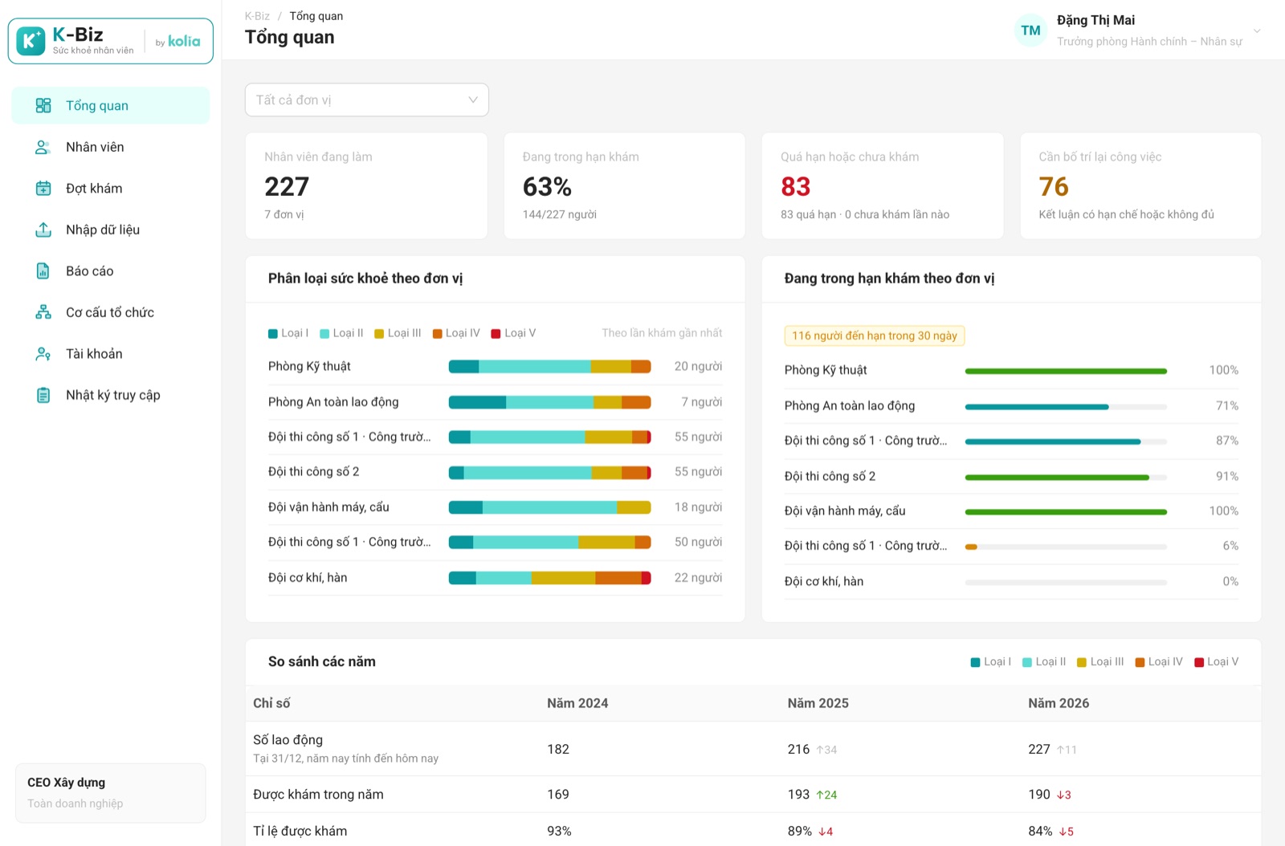Click the CEO Xây dựng enterprise card
This screenshot has height=846, width=1285.
click(x=111, y=793)
